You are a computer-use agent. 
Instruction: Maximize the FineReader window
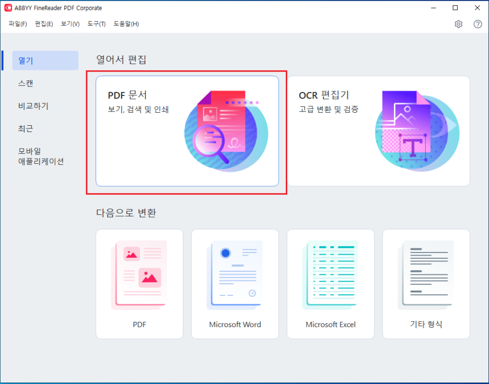(455, 8)
